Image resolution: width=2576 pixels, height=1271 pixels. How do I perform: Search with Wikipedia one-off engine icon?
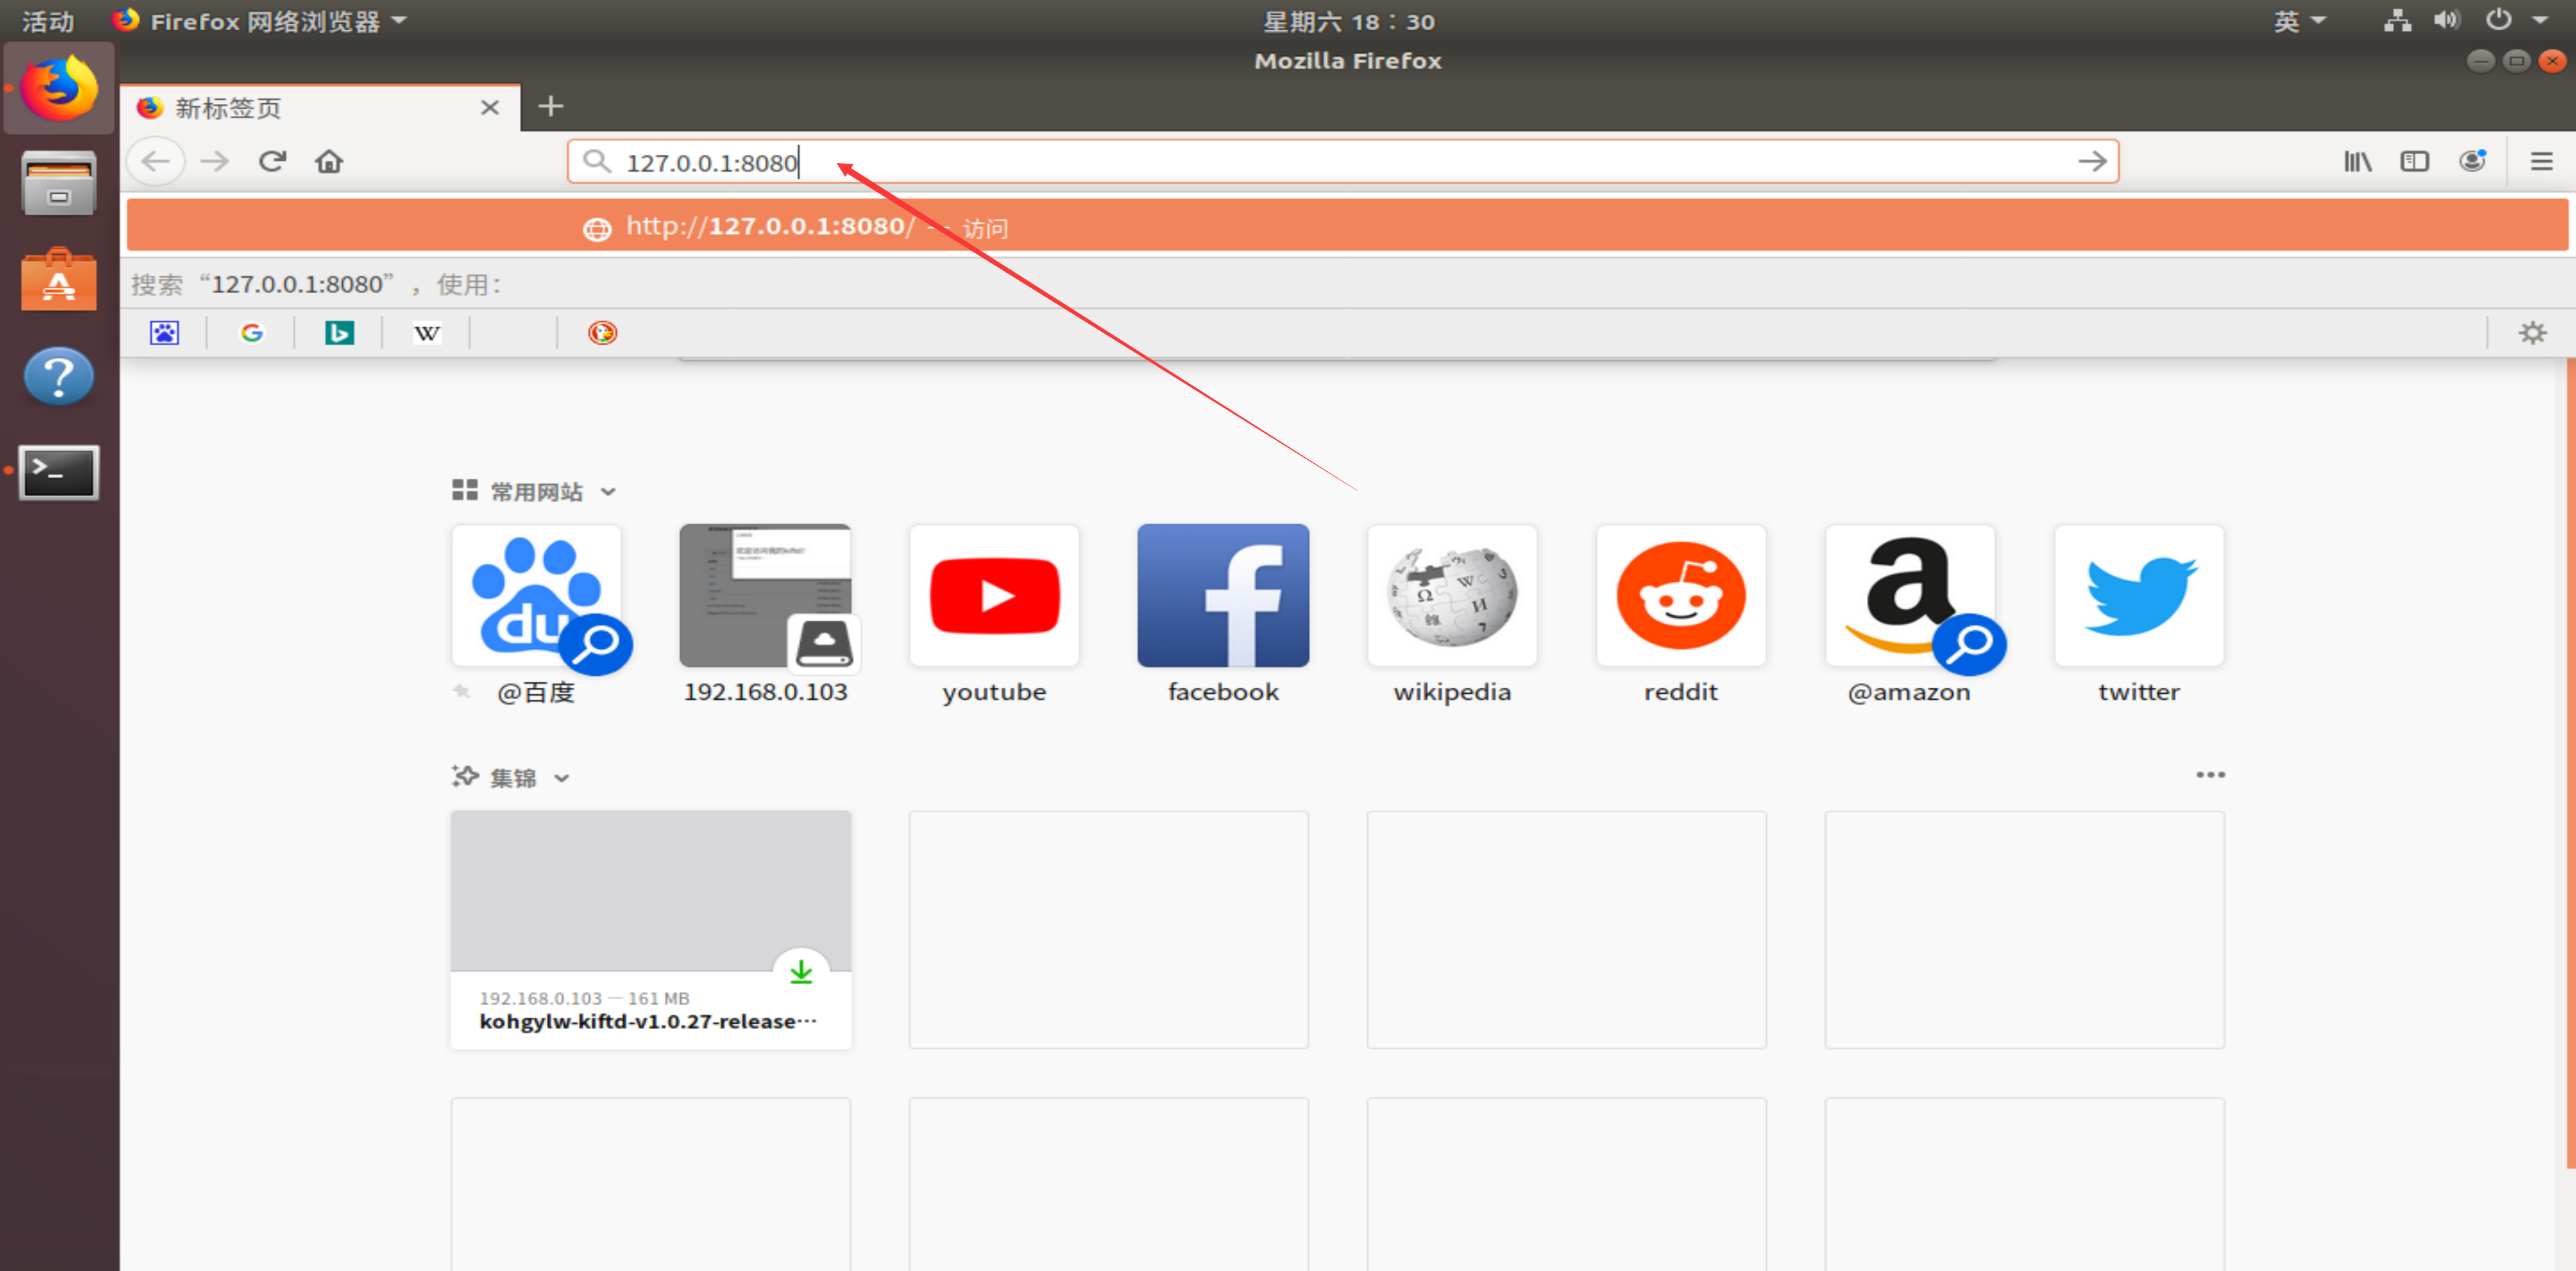(x=427, y=332)
